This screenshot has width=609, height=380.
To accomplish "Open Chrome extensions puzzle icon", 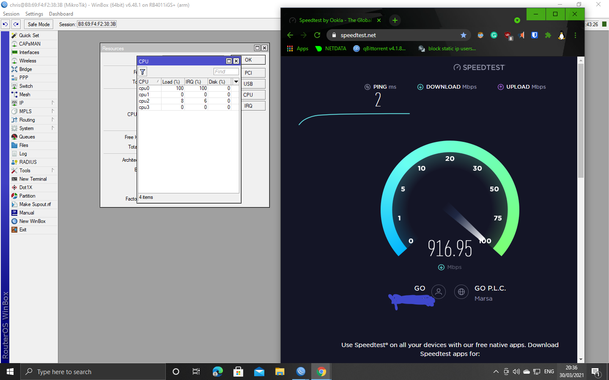I will [x=548, y=35].
